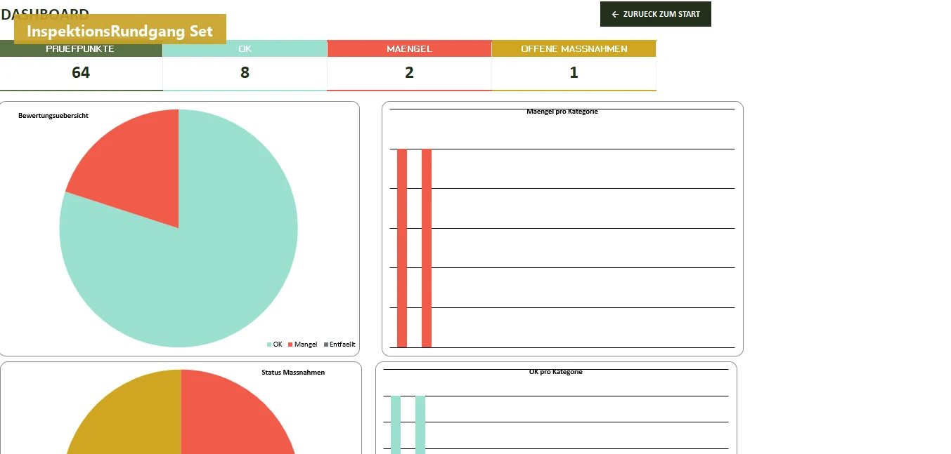
Task: Click the Entfaellt legend entry
Action: coord(340,345)
